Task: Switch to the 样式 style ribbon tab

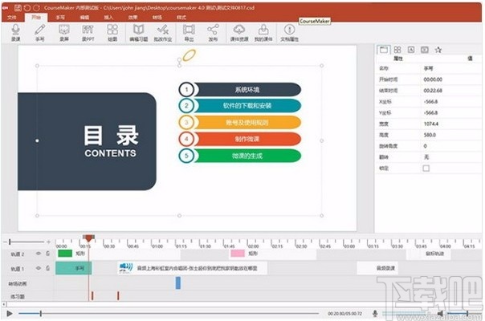Action: point(181,18)
